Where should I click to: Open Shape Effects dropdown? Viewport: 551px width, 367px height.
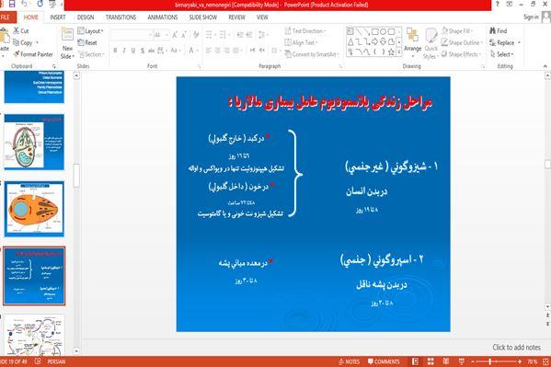click(462, 54)
